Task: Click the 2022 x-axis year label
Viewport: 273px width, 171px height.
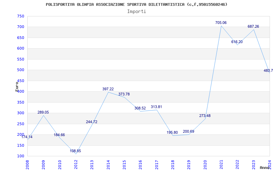Action: click(x=238, y=165)
